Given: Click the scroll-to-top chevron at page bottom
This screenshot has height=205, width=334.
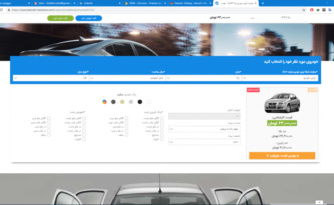Looking at the screenshot, I should click(x=319, y=202).
